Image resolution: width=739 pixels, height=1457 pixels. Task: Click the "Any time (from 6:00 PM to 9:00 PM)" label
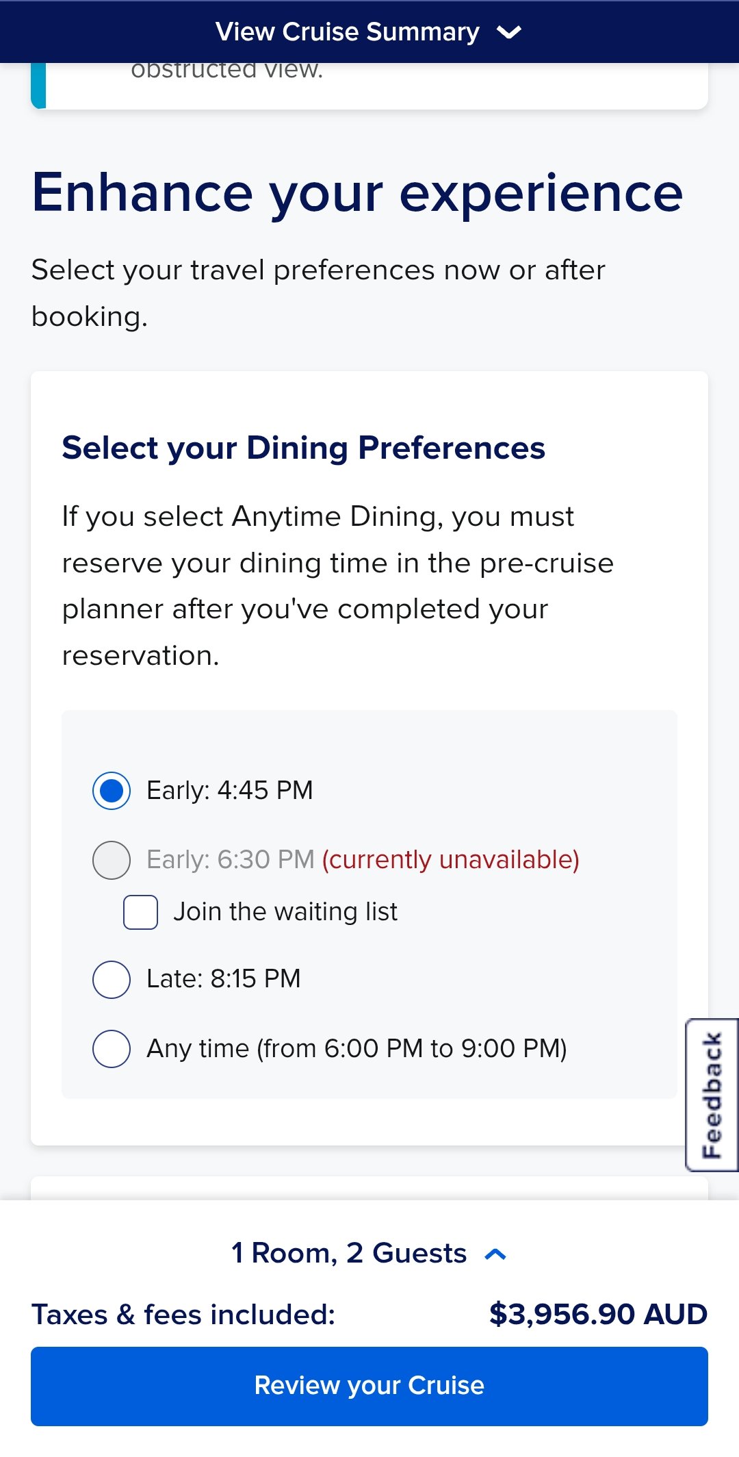coord(356,1048)
